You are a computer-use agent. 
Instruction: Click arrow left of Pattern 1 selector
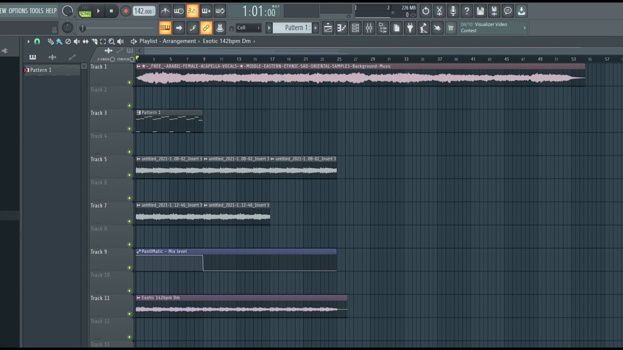pos(269,28)
